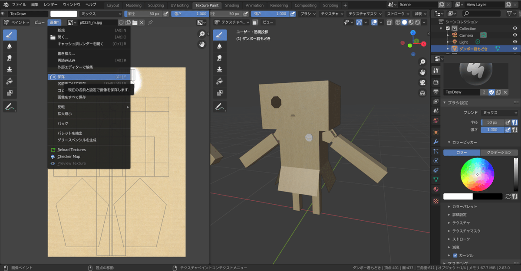
Task: Select the Mask tool in image editor
Action: (x=10, y=93)
